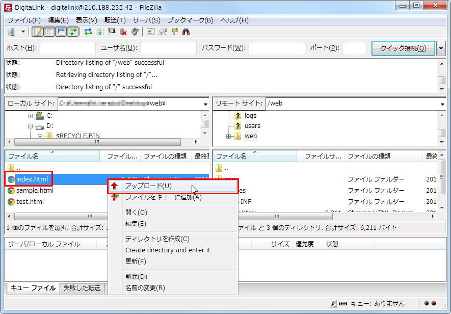Click the magnifier filter toolbar icon

[163, 32]
